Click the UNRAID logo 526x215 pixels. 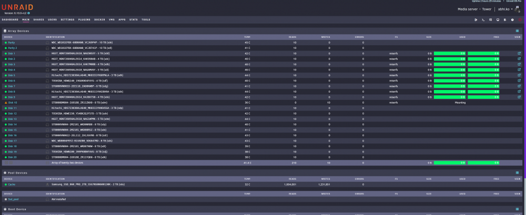(17, 6)
